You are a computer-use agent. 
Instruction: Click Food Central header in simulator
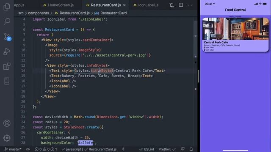(x=235, y=10)
